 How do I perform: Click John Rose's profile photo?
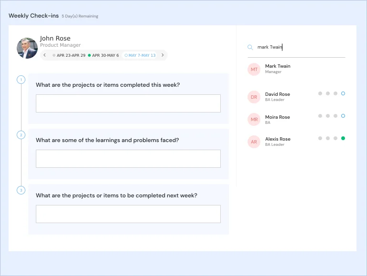pyautogui.click(x=27, y=48)
